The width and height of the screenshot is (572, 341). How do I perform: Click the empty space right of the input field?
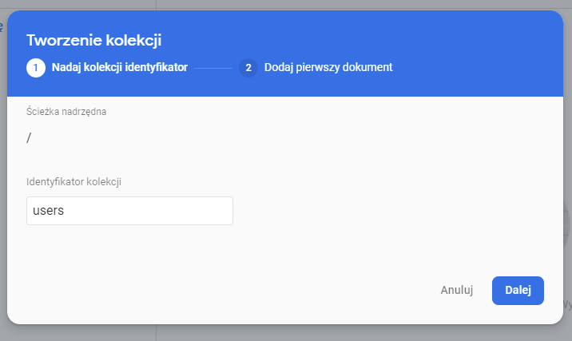383,211
